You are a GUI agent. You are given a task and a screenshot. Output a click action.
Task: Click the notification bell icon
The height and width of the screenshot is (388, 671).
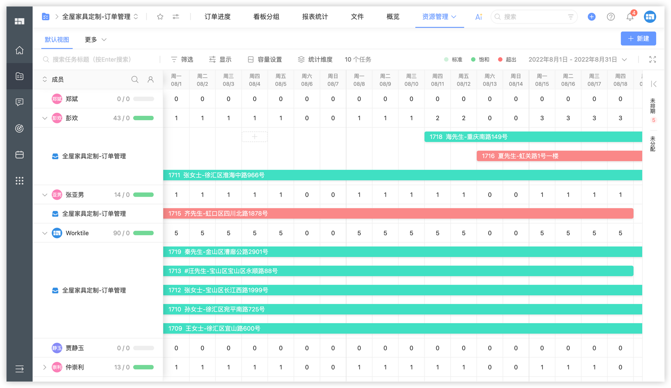630,17
